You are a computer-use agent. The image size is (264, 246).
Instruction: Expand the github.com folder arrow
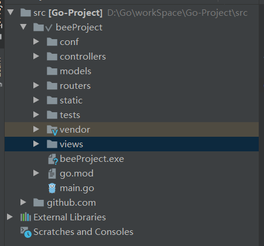[x=23, y=202]
